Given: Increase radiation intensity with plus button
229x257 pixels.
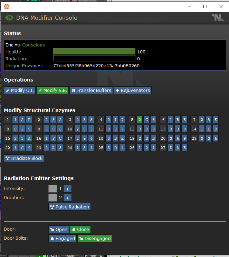Looking at the screenshot, I should pyautogui.click(x=67, y=189).
